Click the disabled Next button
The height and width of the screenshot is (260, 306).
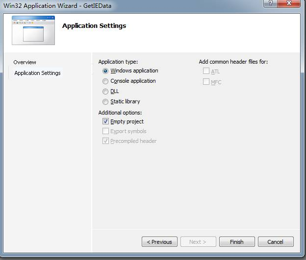tap(198, 242)
